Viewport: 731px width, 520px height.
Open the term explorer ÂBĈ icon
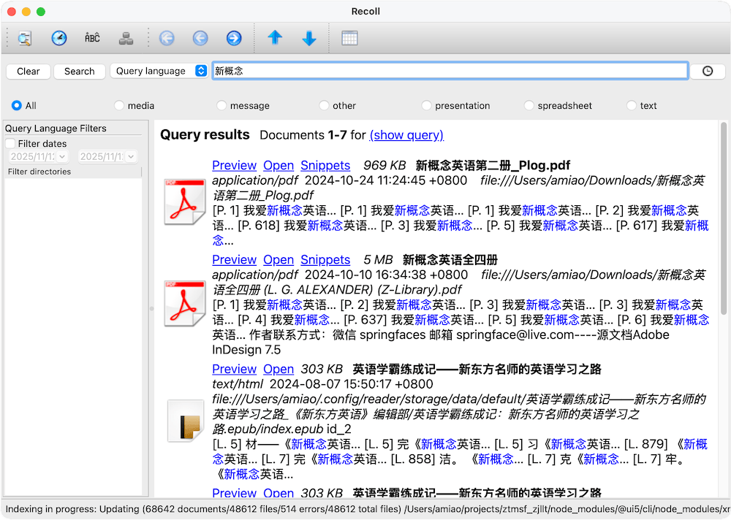[x=92, y=37]
